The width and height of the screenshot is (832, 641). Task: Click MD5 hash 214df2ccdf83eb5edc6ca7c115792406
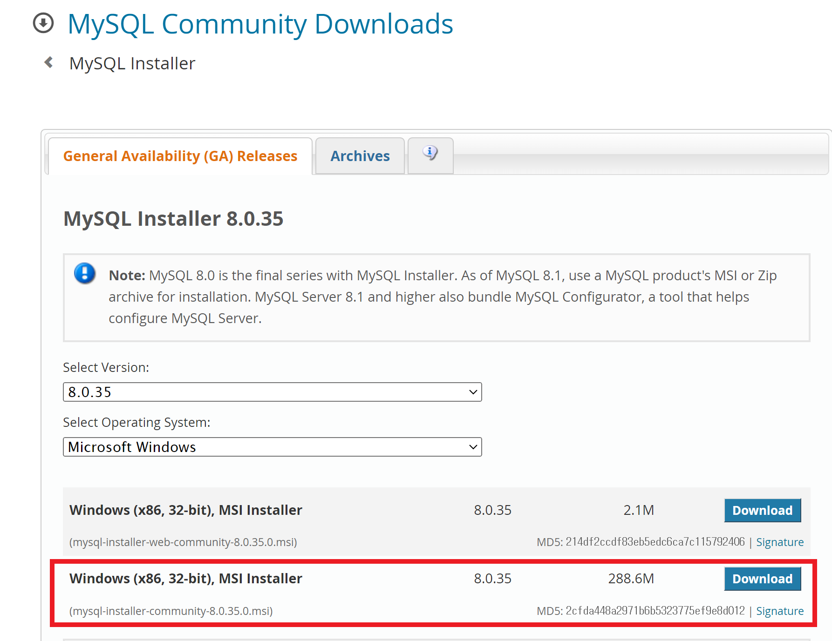(655, 542)
